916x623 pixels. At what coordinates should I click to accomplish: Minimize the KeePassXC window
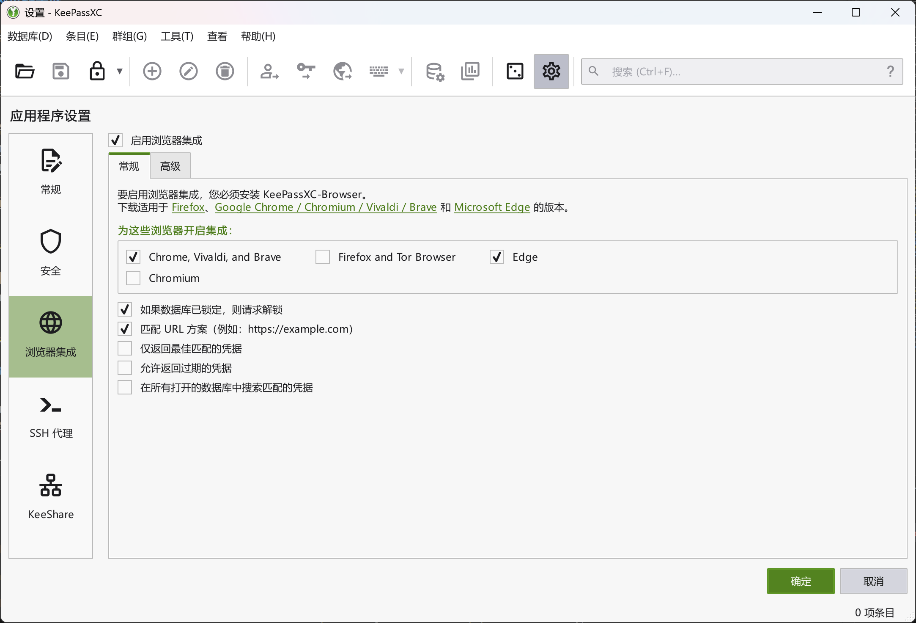point(817,12)
